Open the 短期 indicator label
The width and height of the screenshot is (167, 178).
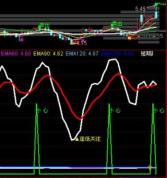147,53
